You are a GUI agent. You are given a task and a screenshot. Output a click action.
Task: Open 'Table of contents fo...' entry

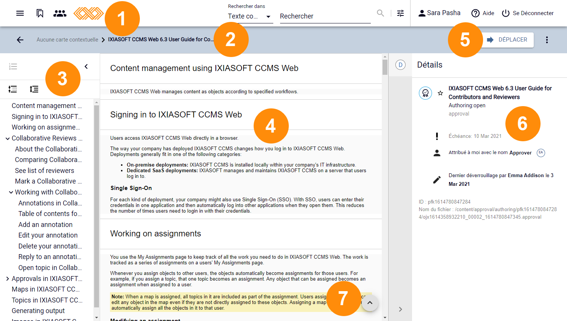50,214
